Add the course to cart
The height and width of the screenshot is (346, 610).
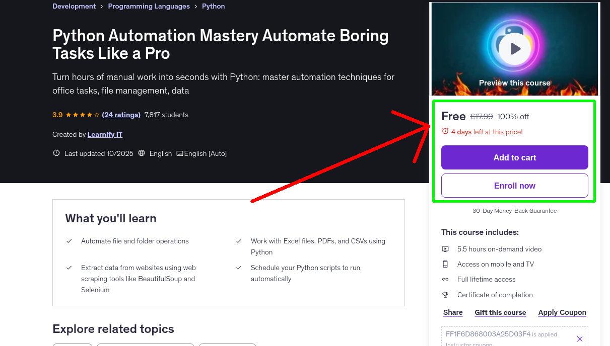tap(514, 157)
